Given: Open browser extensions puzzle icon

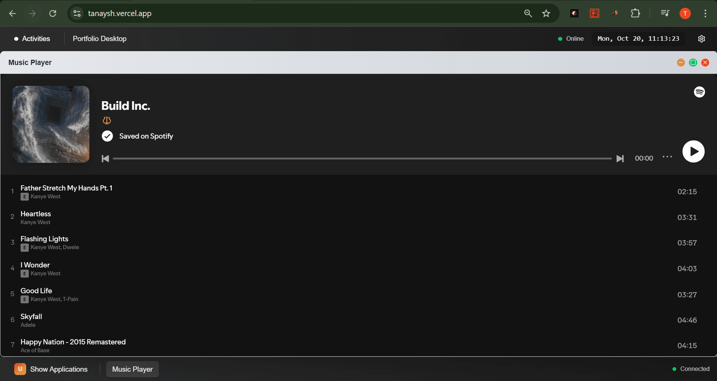Looking at the screenshot, I should [x=635, y=13].
